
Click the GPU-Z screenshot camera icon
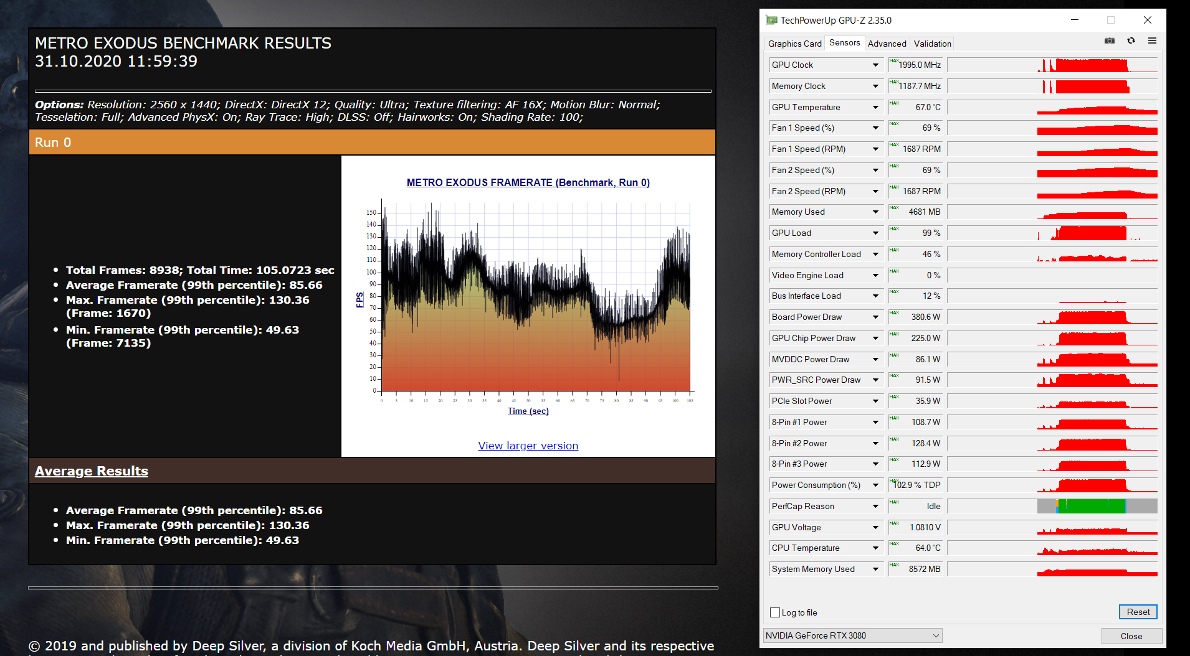click(1110, 40)
